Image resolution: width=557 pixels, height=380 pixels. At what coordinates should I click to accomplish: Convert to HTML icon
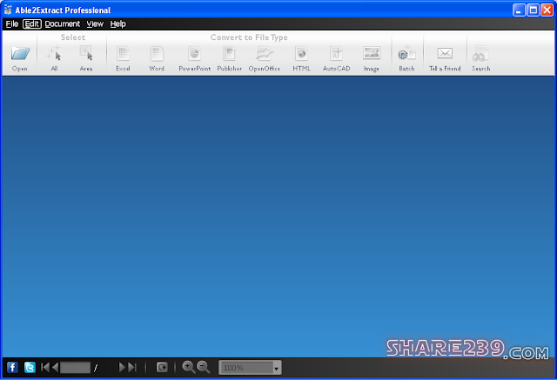pos(301,54)
